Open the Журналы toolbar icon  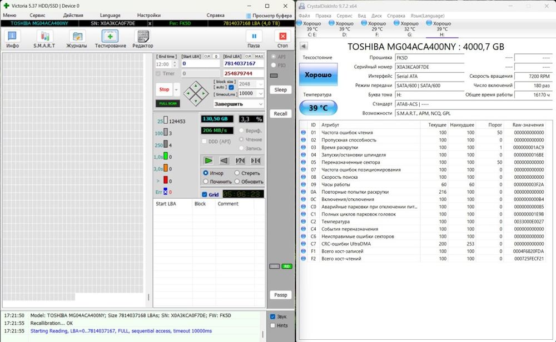[77, 36]
